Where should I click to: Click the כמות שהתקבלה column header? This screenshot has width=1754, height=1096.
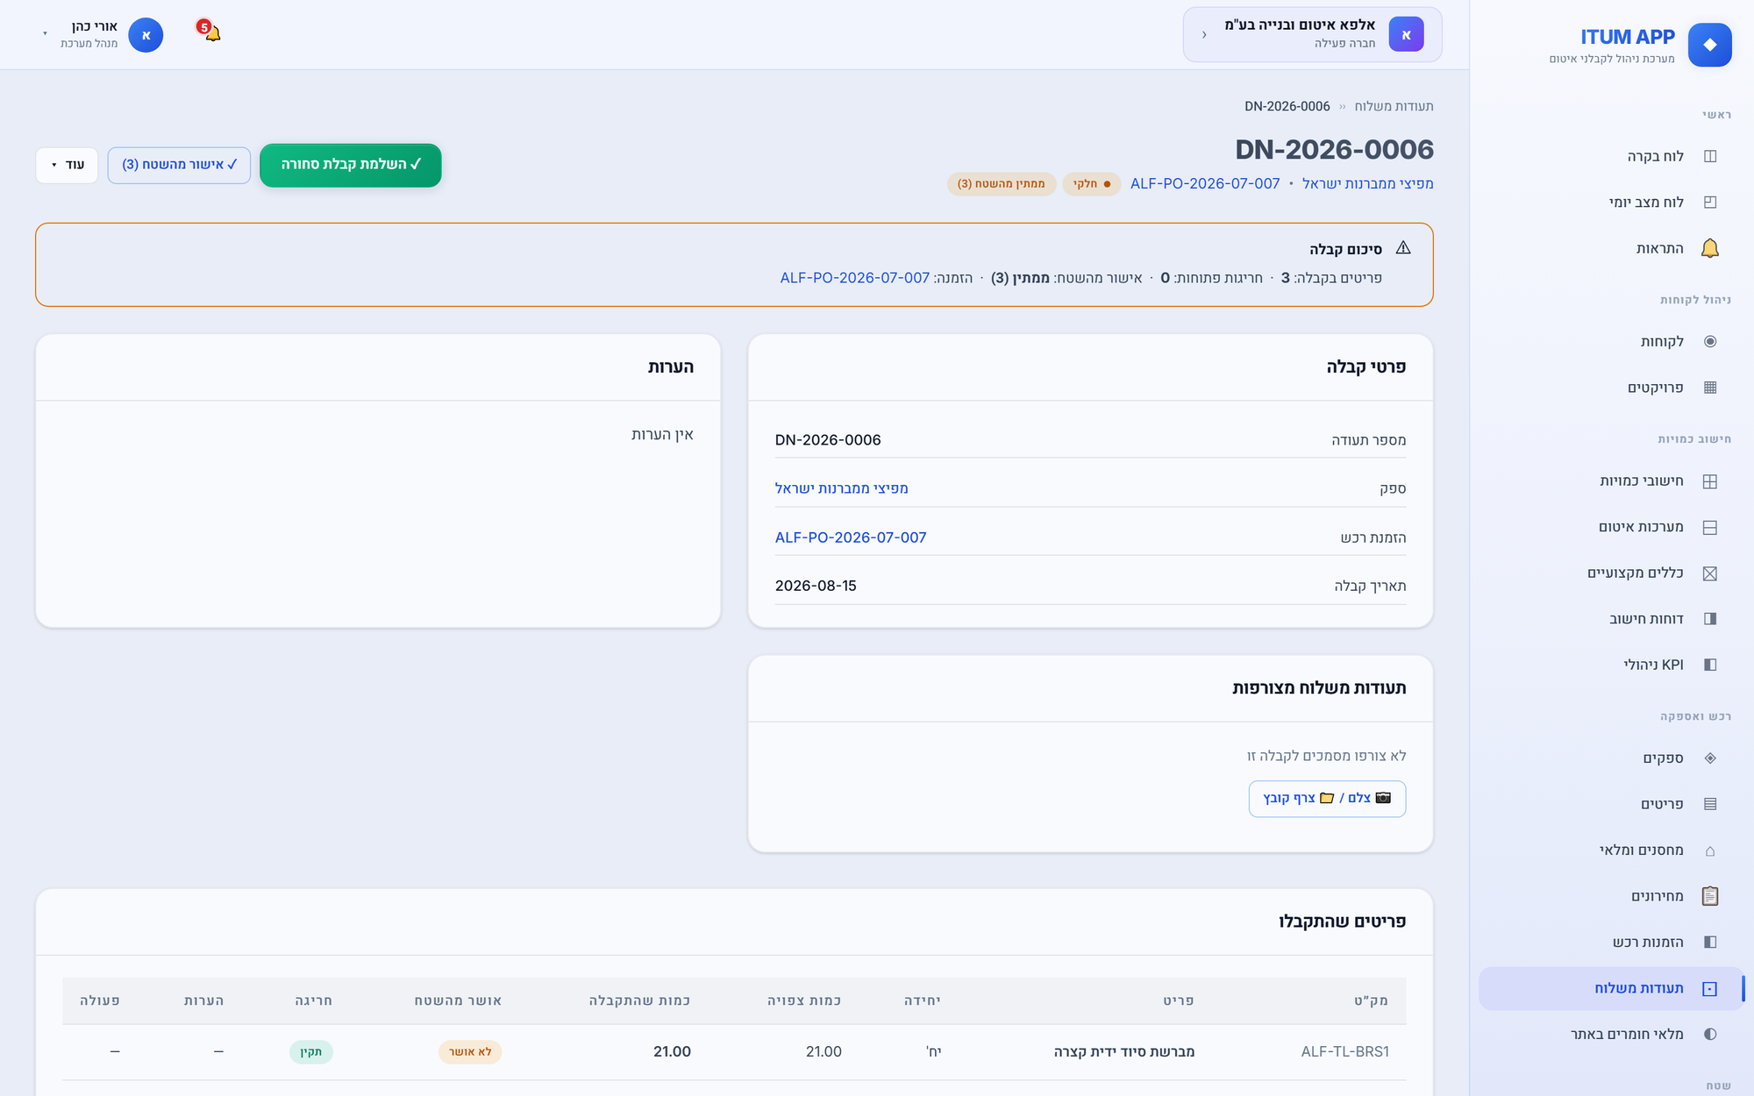click(x=639, y=1001)
